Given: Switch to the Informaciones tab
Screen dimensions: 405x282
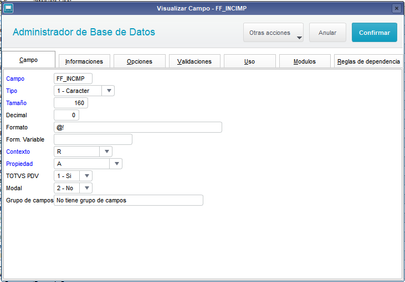Looking at the screenshot, I should pos(84,61).
